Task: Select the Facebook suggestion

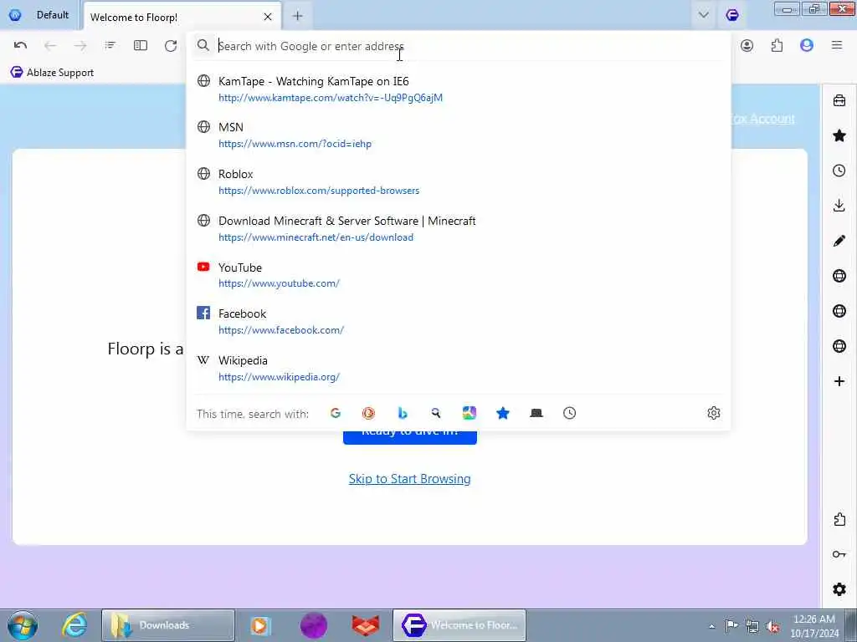Action: coord(458,322)
